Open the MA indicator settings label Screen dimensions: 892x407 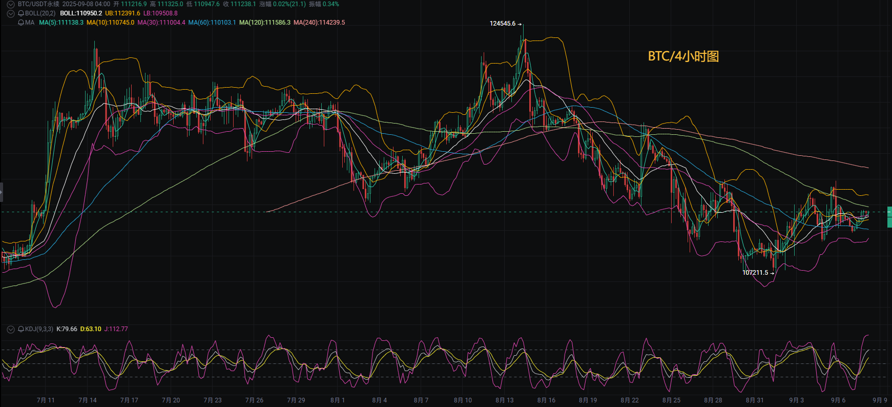click(30, 23)
